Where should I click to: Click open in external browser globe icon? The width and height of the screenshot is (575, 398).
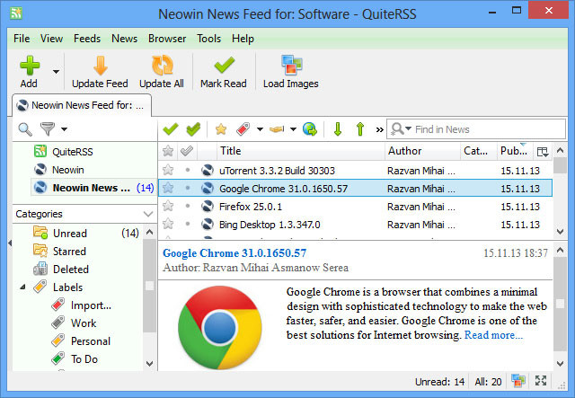(x=310, y=129)
